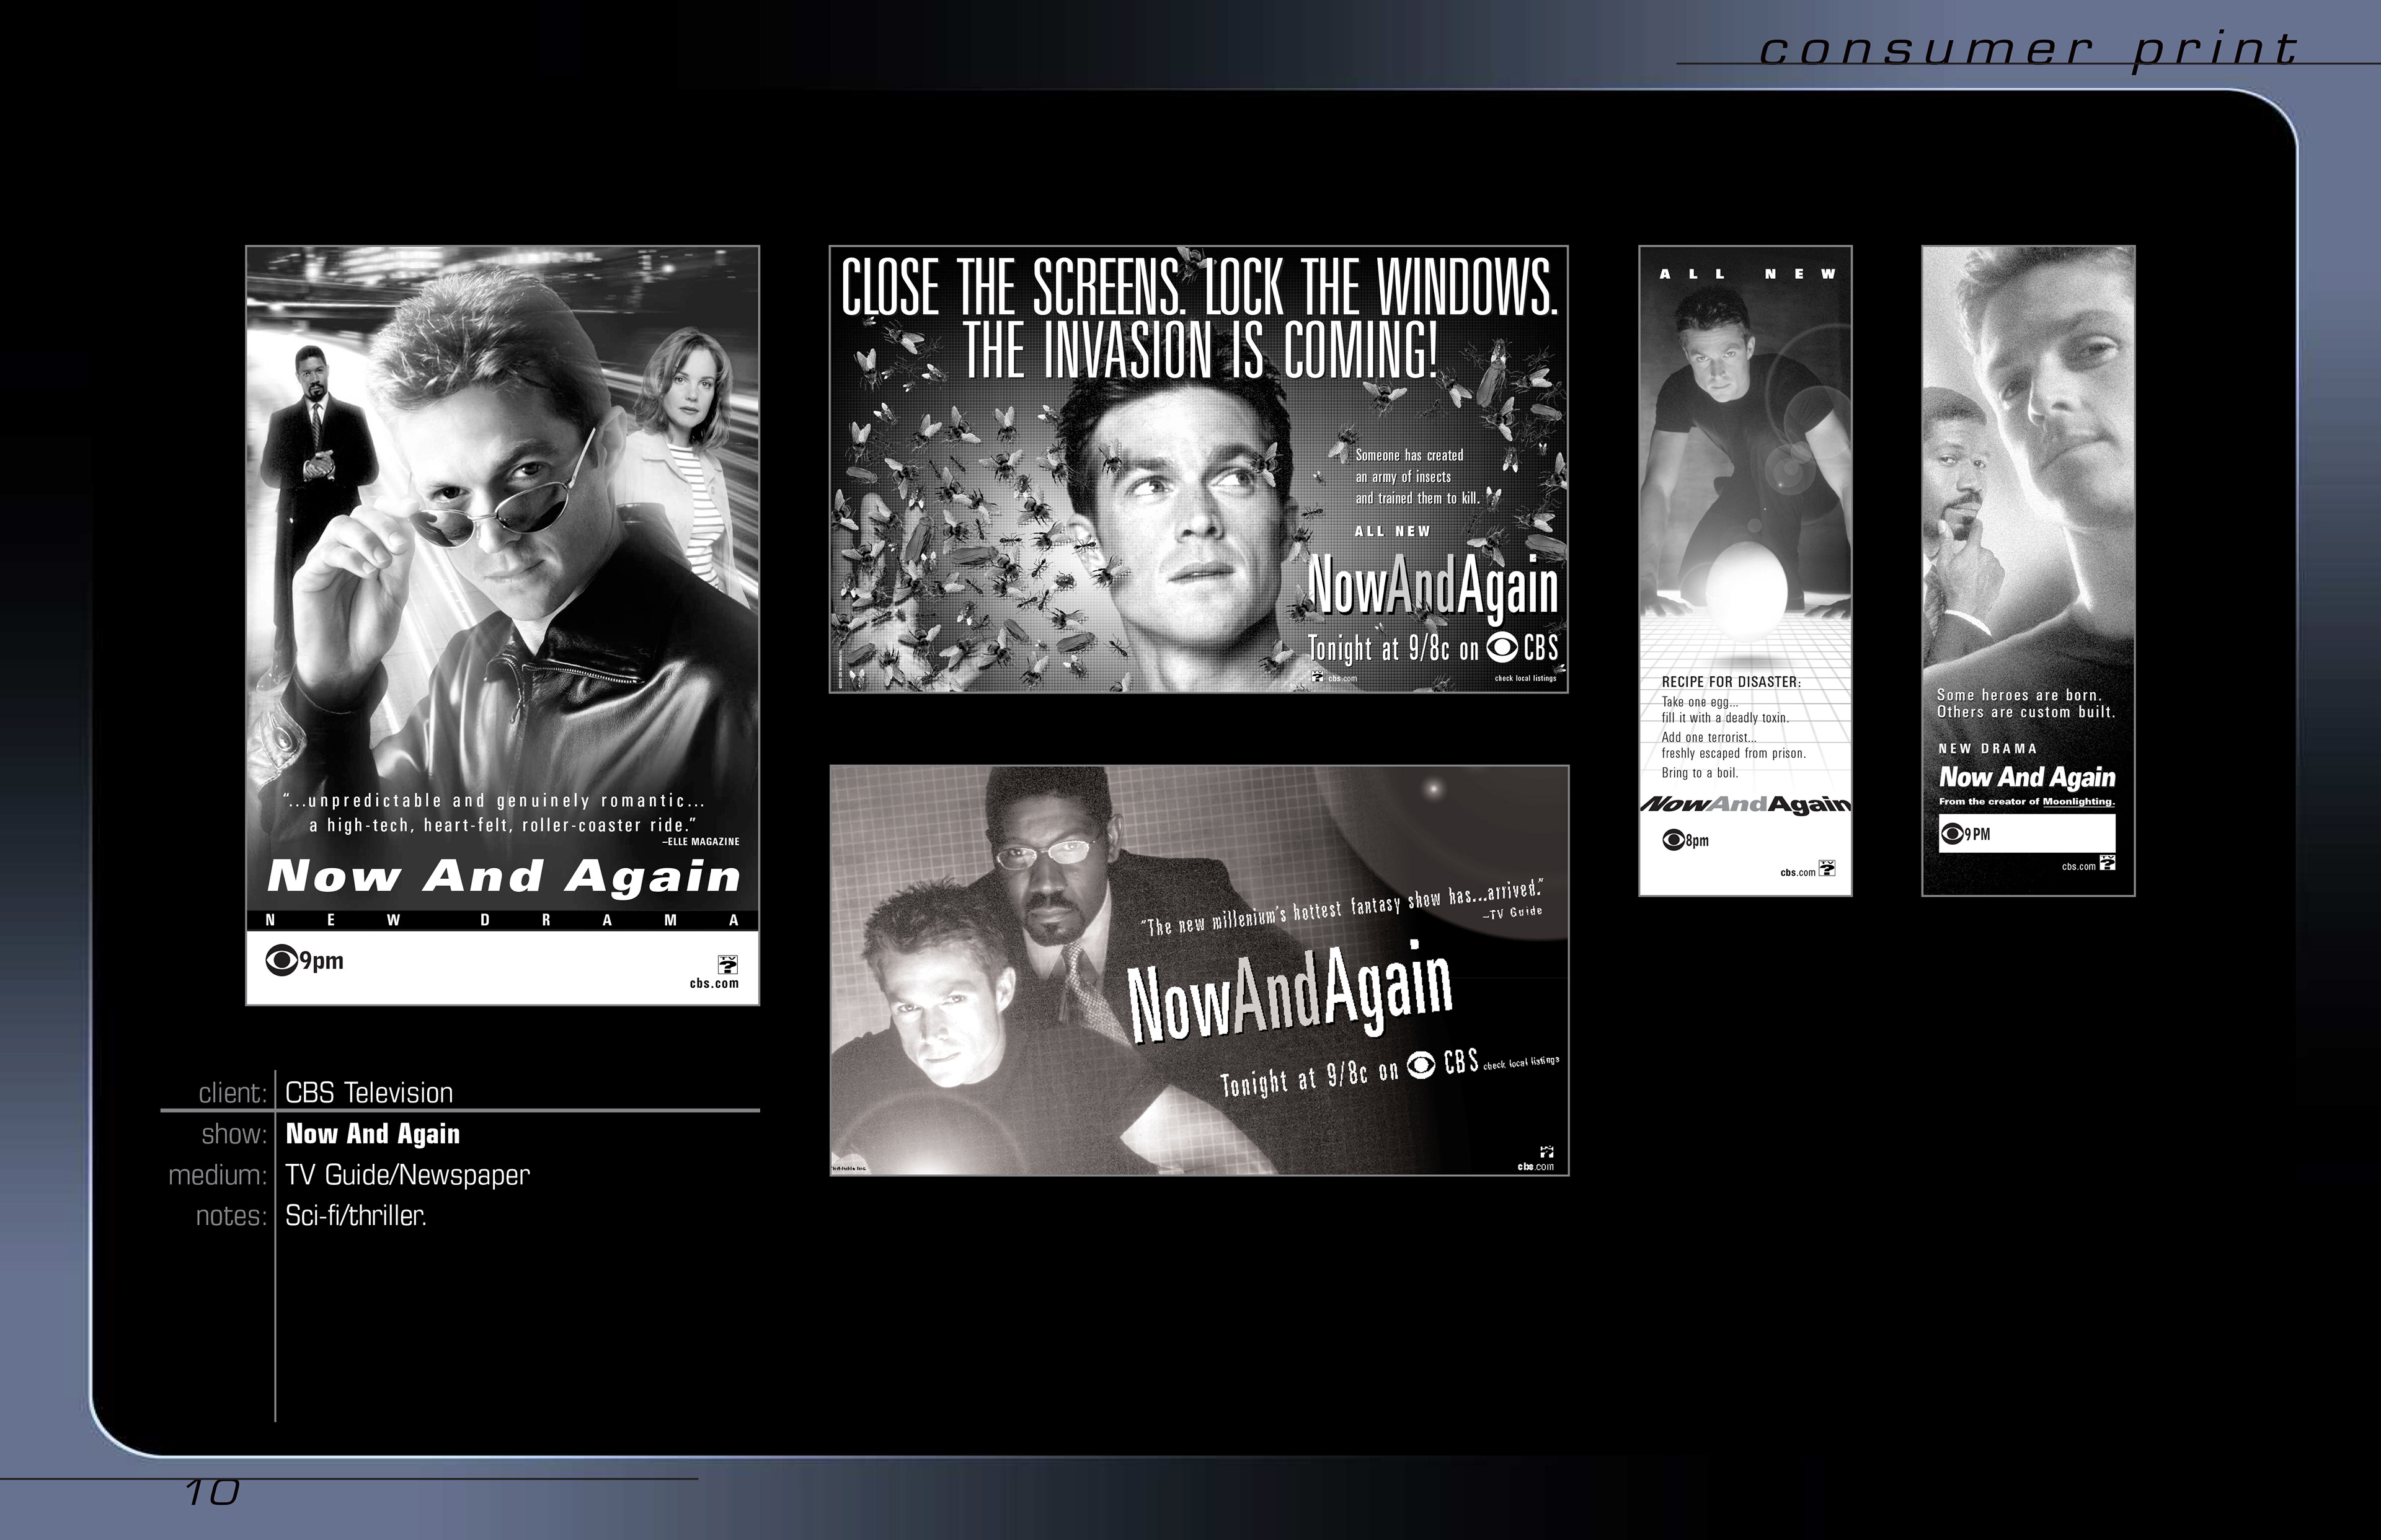Click the 'consumer print' header title
The image size is (2381, 1540).
click(x=2028, y=50)
